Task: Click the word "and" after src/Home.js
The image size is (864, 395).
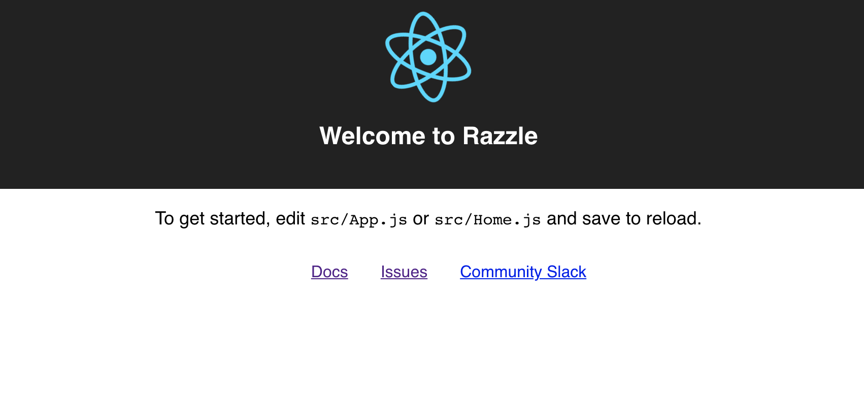Action: pyautogui.click(x=562, y=219)
